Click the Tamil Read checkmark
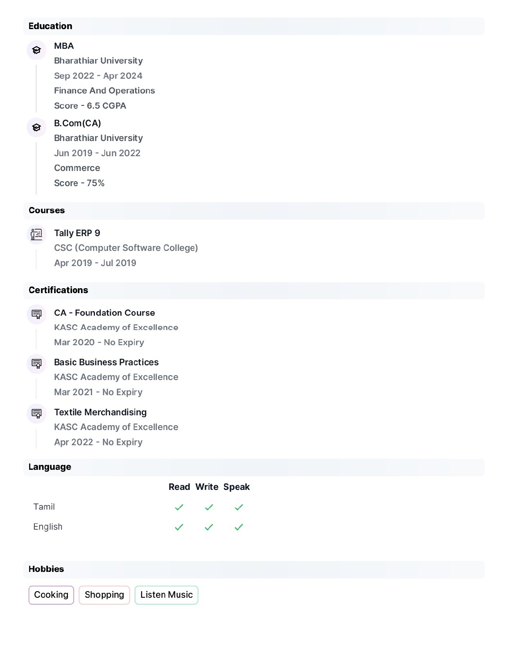Screen dimensions: 508x658 tap(179, 507)
